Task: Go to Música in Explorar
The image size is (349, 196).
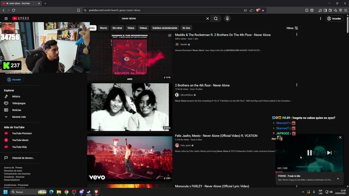Action: [x=16, y=96]
